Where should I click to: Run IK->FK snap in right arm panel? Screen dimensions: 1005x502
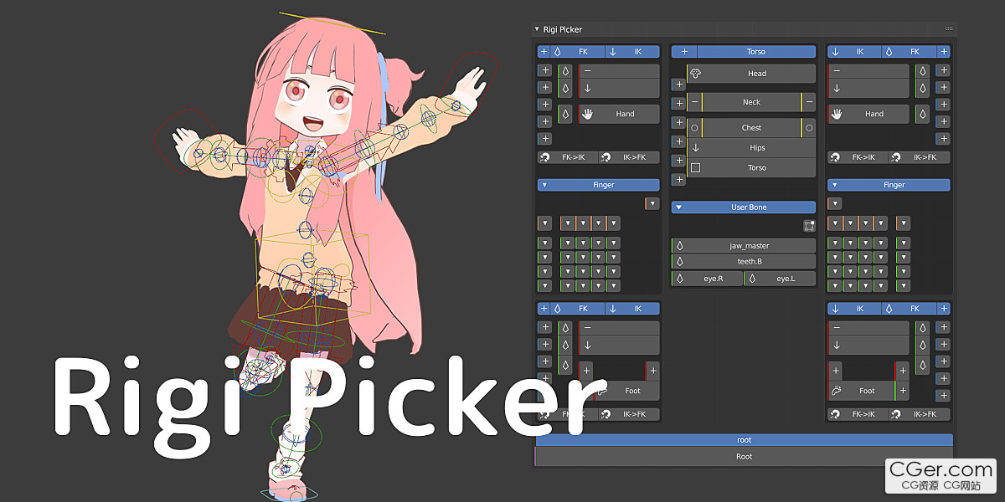point(920,157)
